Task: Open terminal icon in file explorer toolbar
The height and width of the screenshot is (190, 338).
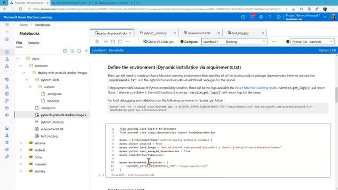Action: (x=65, y=51)
